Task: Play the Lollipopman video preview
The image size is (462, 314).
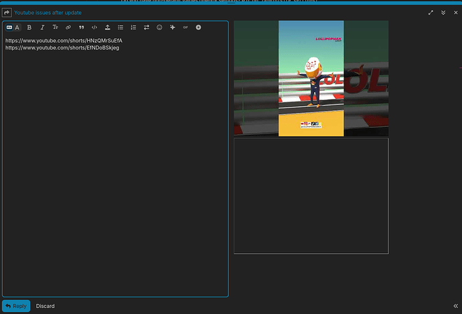Action: [x=311, y=79]
